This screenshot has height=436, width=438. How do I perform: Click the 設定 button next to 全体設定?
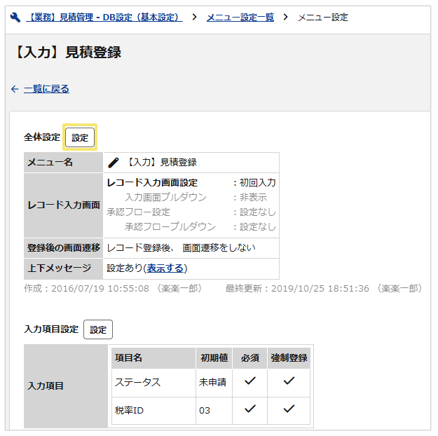(x=80, y=137)
